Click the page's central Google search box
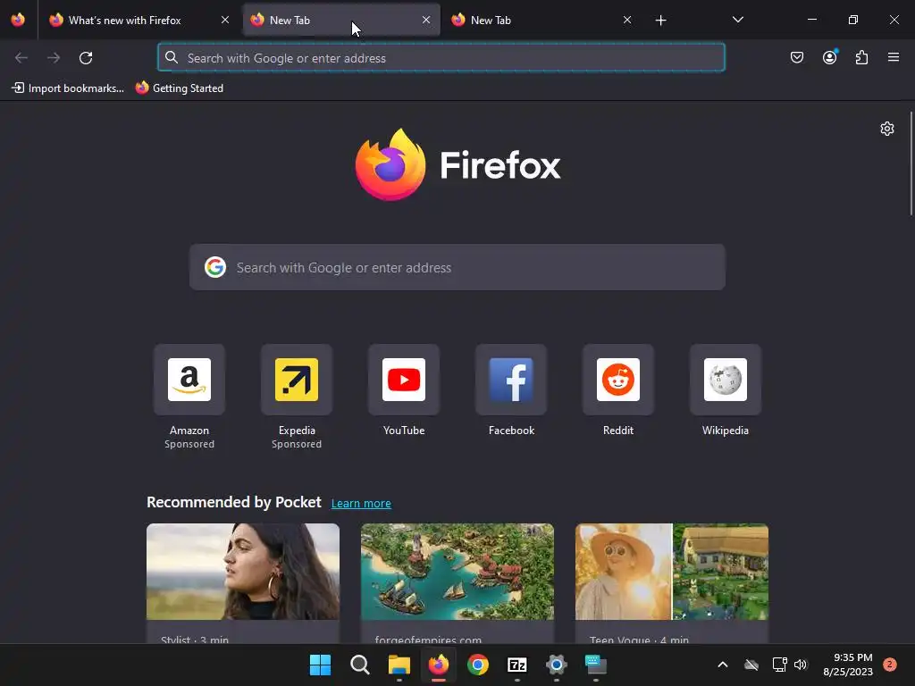This screenshot has width=915, height=686. click(x=457, y=267)
